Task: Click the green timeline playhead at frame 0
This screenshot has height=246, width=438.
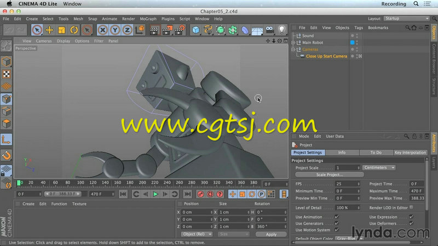Action: (x=19, y=183)
